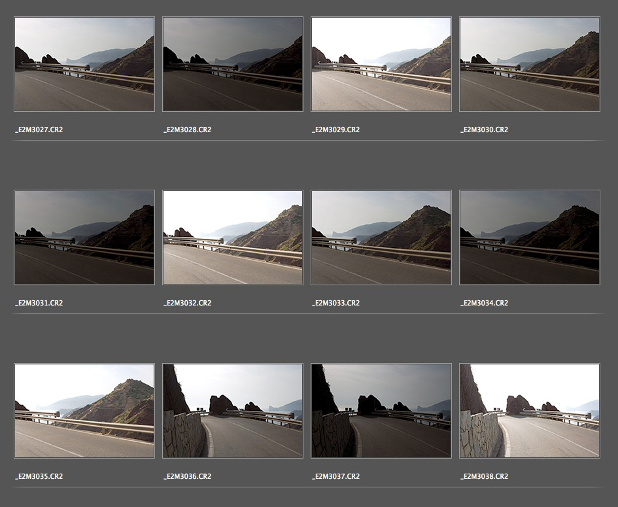Image resolution: width=618 pixels, height=507 pixels.
Task: Click the _E2M3035.CR2 filename label
Action: tap(39, 476)
